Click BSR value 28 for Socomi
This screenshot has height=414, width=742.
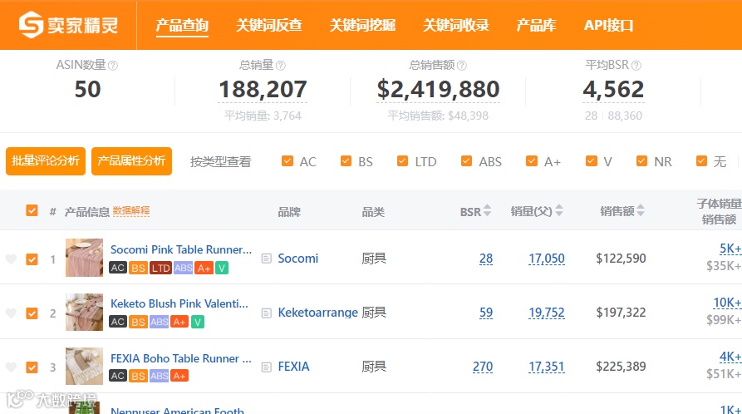click(486, 259)
